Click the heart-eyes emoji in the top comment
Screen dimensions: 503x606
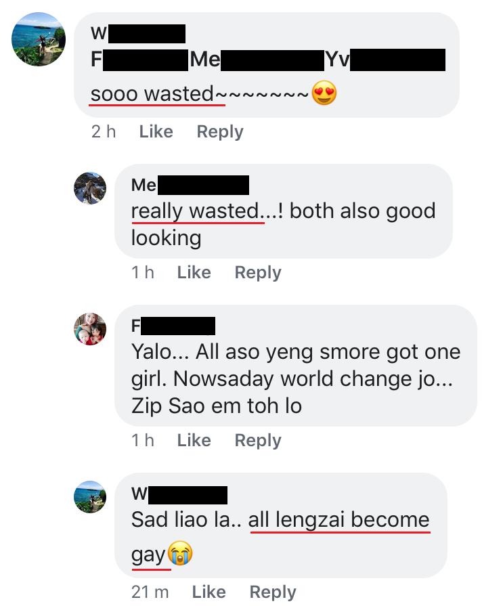point(325,93)
